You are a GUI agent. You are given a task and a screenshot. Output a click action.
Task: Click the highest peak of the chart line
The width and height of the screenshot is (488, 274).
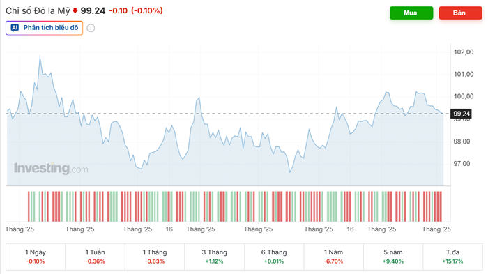pos(40,56)
